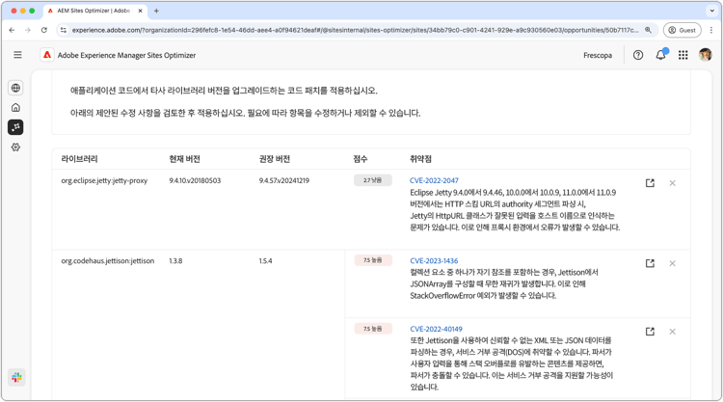The height and width of the screenshot is (402, 723).
Task: Open external link for CVE-2023-1436 row
Action: pos(650,263)
